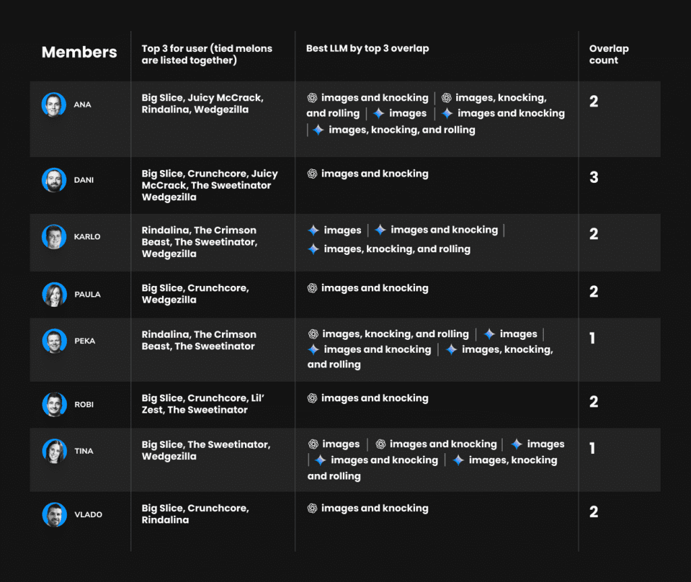691x582 pixels.
Task: Click Vlado's profile avatar
Action: [x=53, y=515]
